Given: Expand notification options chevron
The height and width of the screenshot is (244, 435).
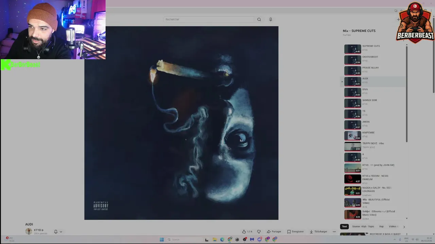Looking at the screenshot, I should 61,232.
